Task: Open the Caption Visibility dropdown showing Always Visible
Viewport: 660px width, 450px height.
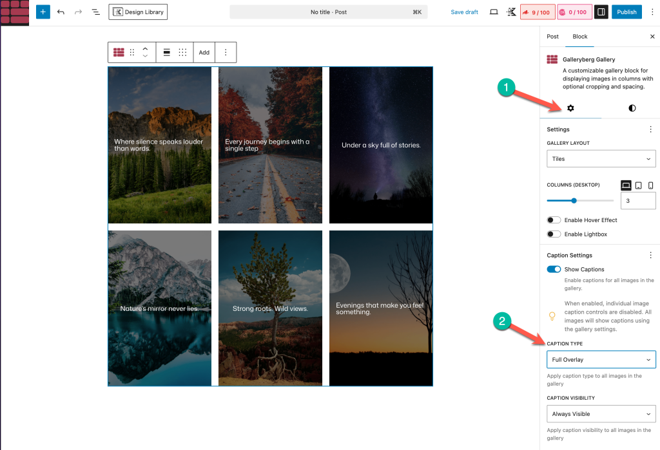Action: [601, 414]
